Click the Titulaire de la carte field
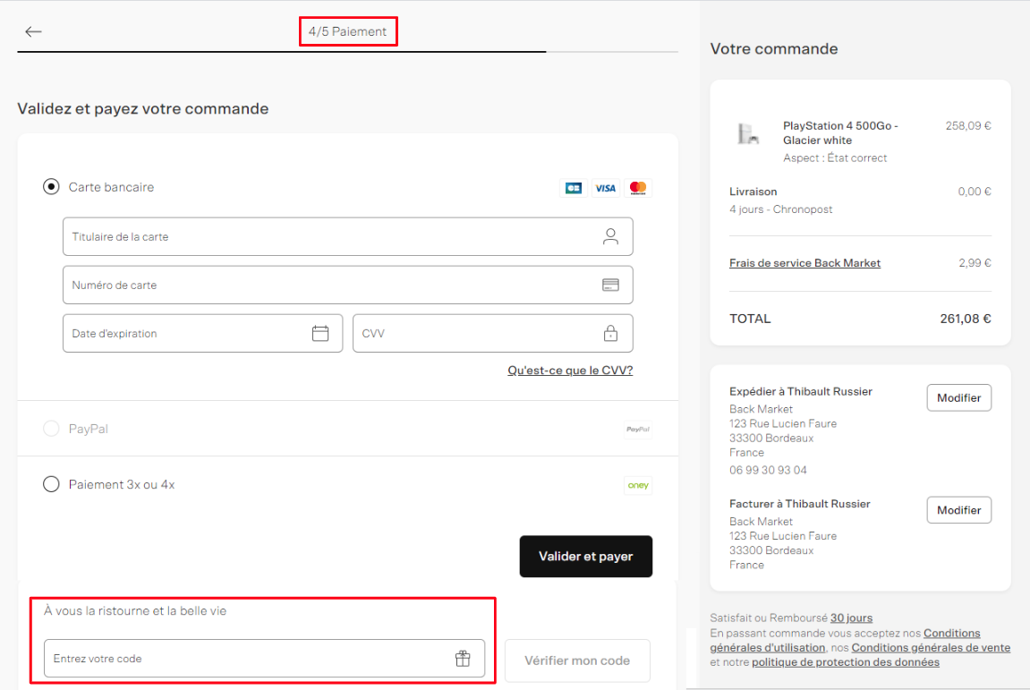The image size is (1030, 690). [347, 236]
